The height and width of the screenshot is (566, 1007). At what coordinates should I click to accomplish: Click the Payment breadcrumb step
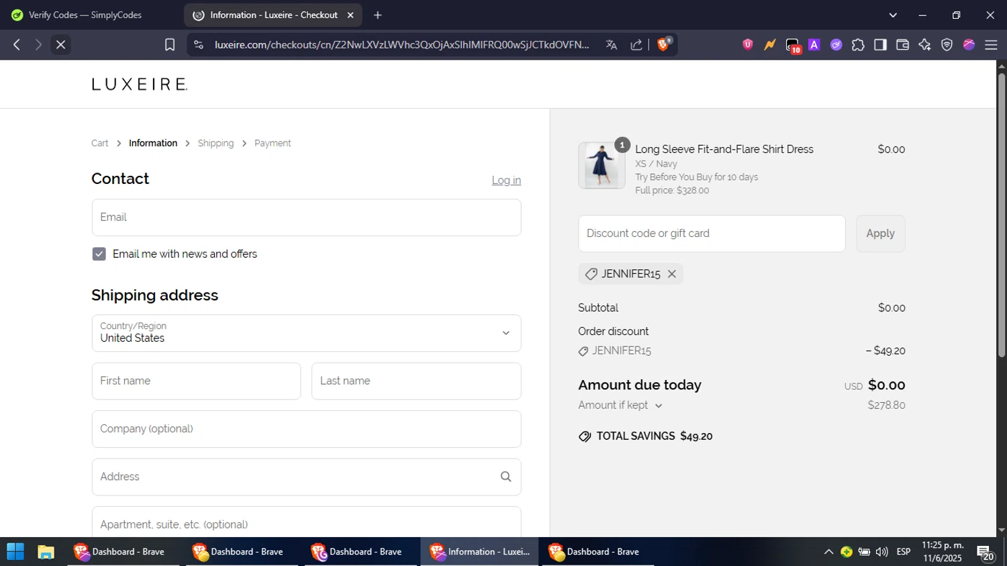(273, 144)
